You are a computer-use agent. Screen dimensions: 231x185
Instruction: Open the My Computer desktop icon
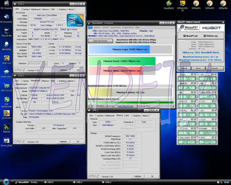click(x=6, y=4)
